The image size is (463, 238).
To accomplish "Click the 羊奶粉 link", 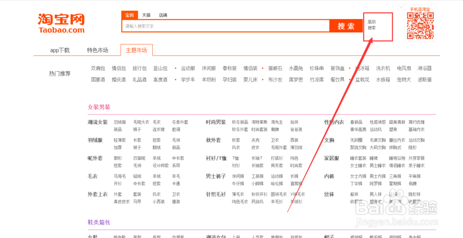I will pyautogui.click(x=209, y=79).
